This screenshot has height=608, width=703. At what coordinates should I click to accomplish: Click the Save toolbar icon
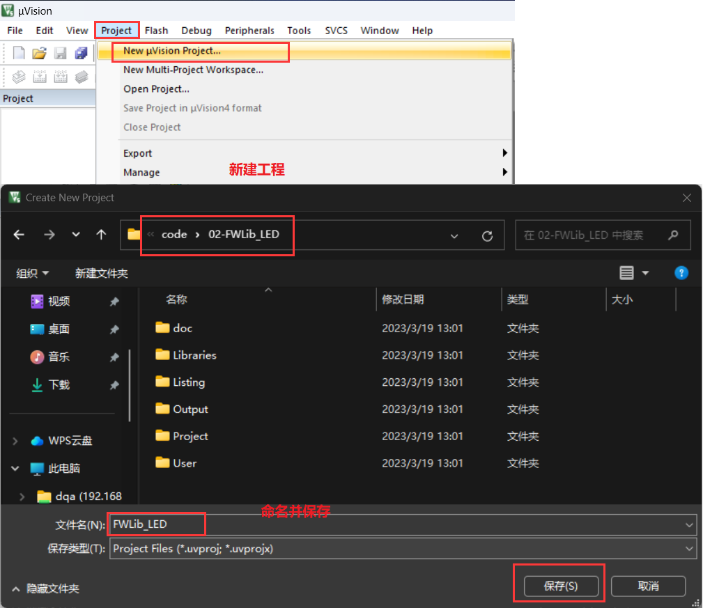60,53
